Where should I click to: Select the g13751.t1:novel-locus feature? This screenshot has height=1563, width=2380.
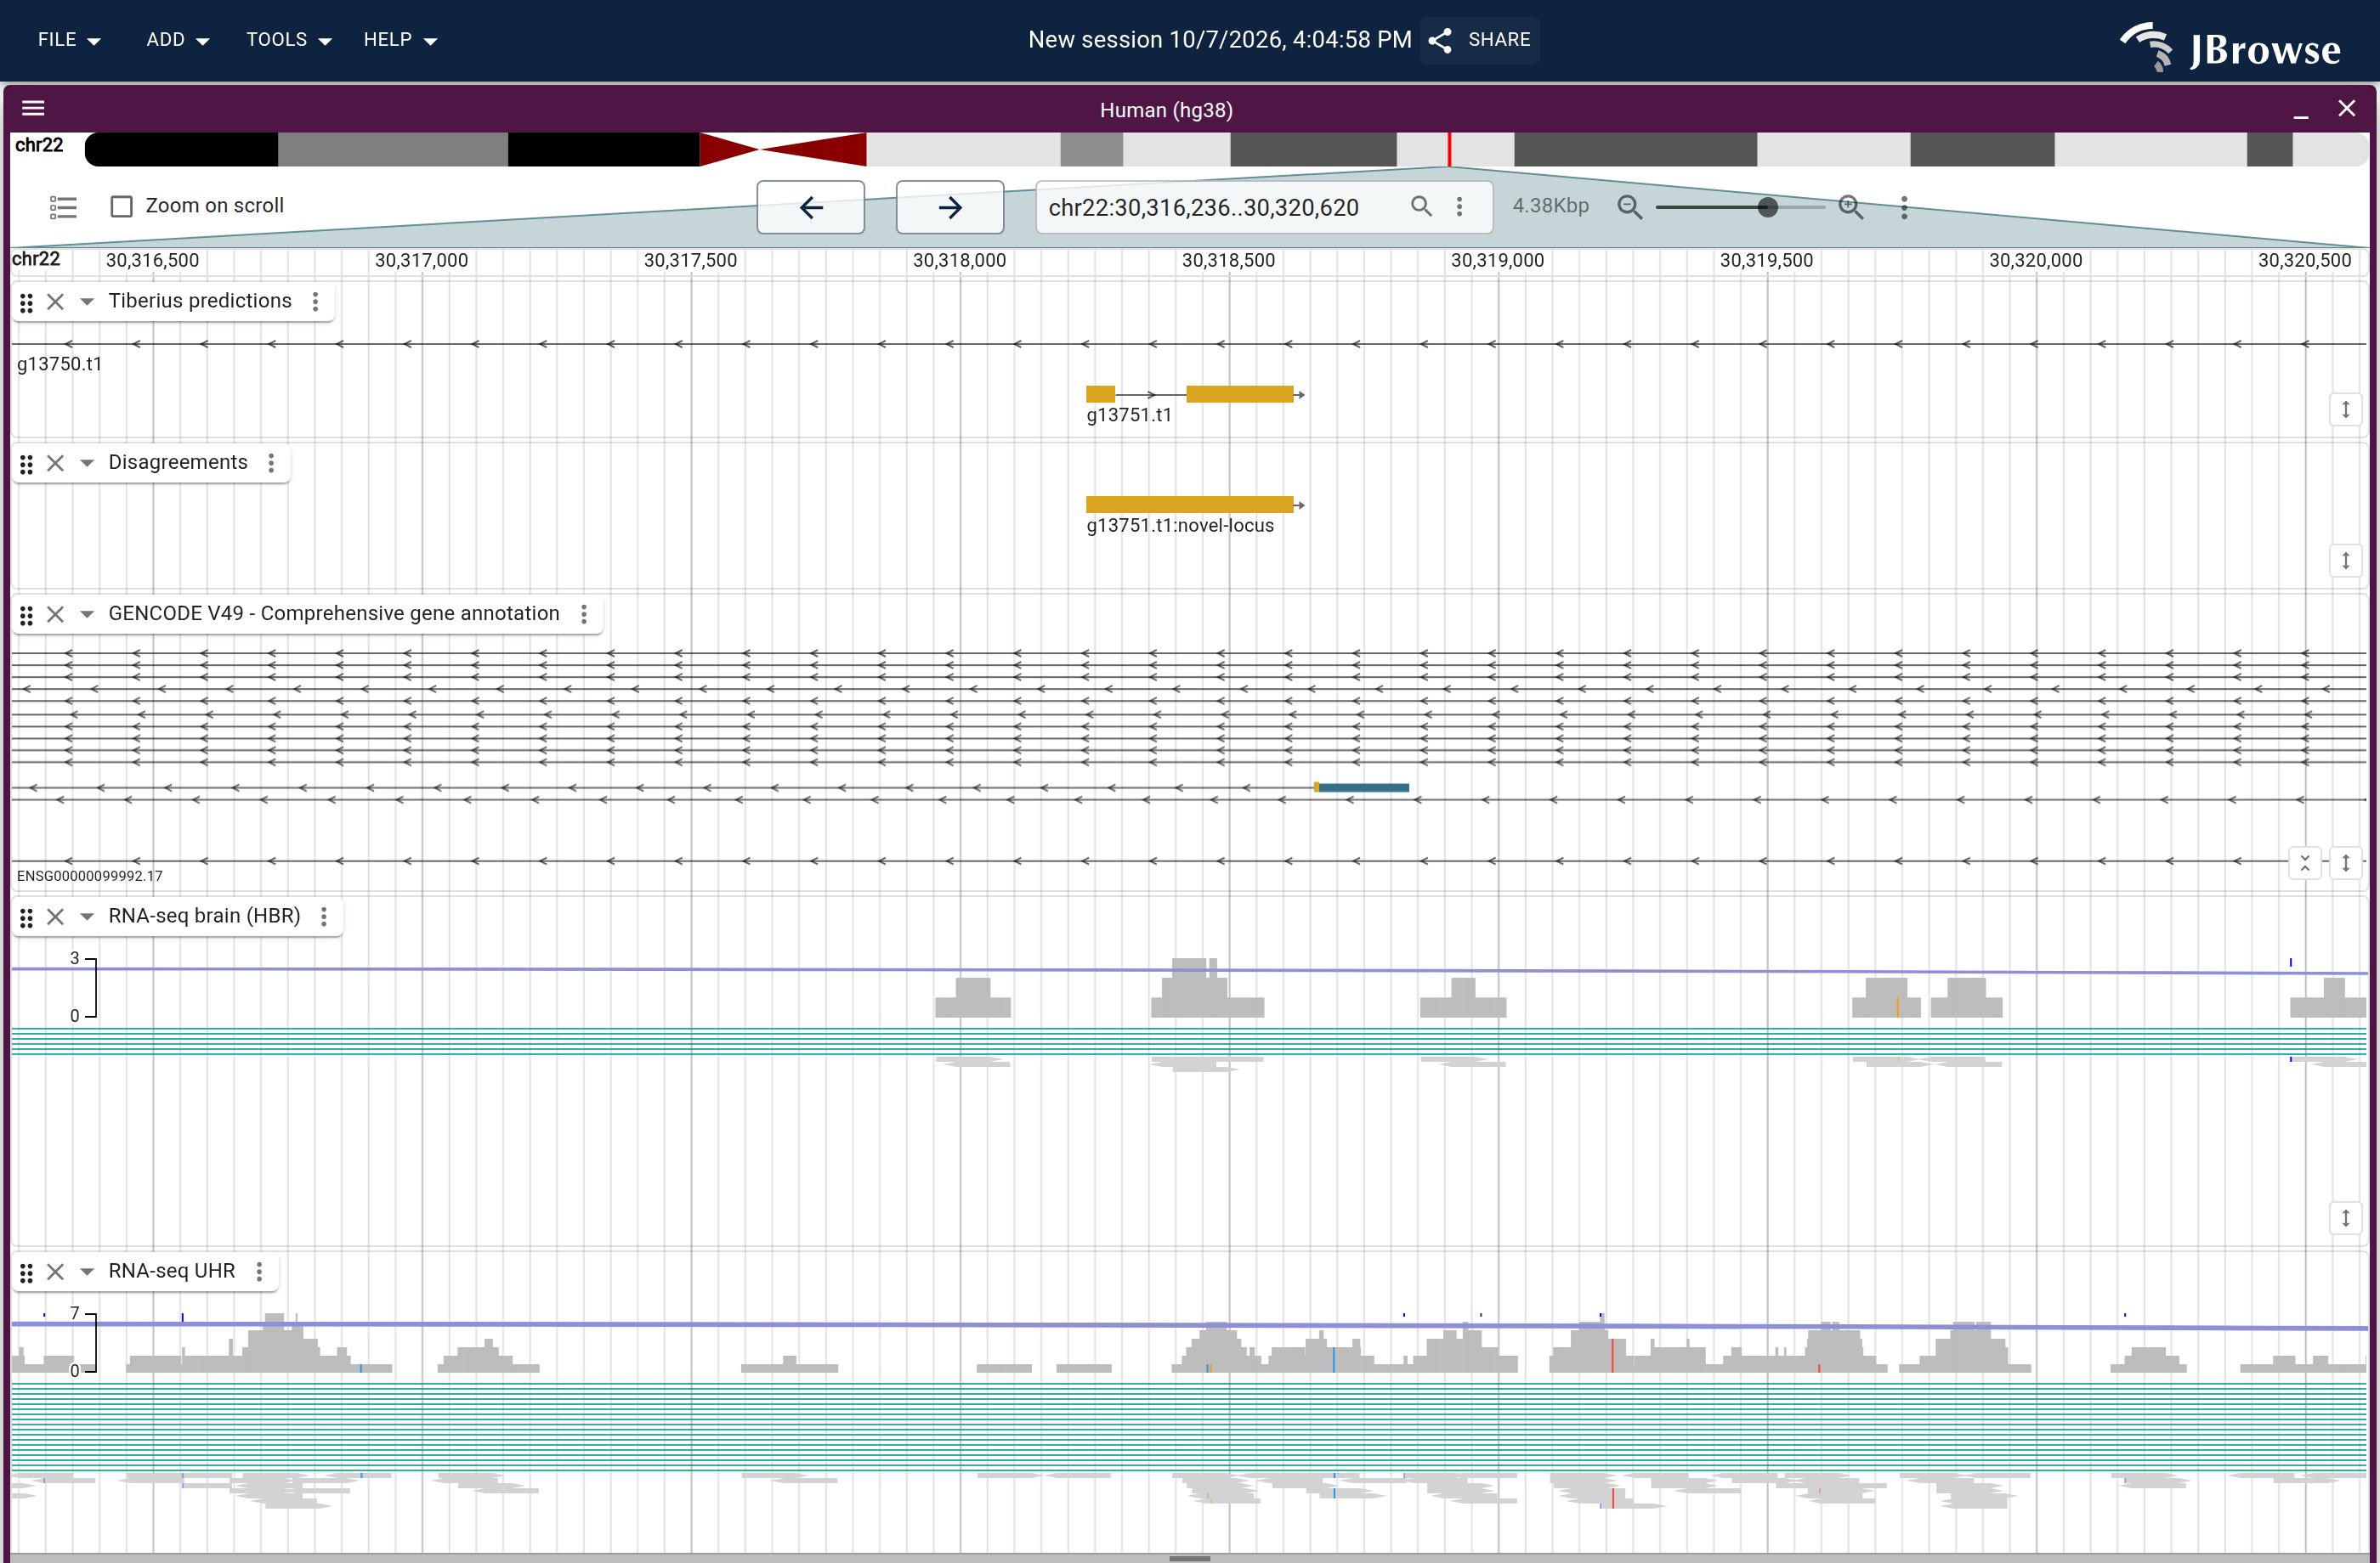1194,505
